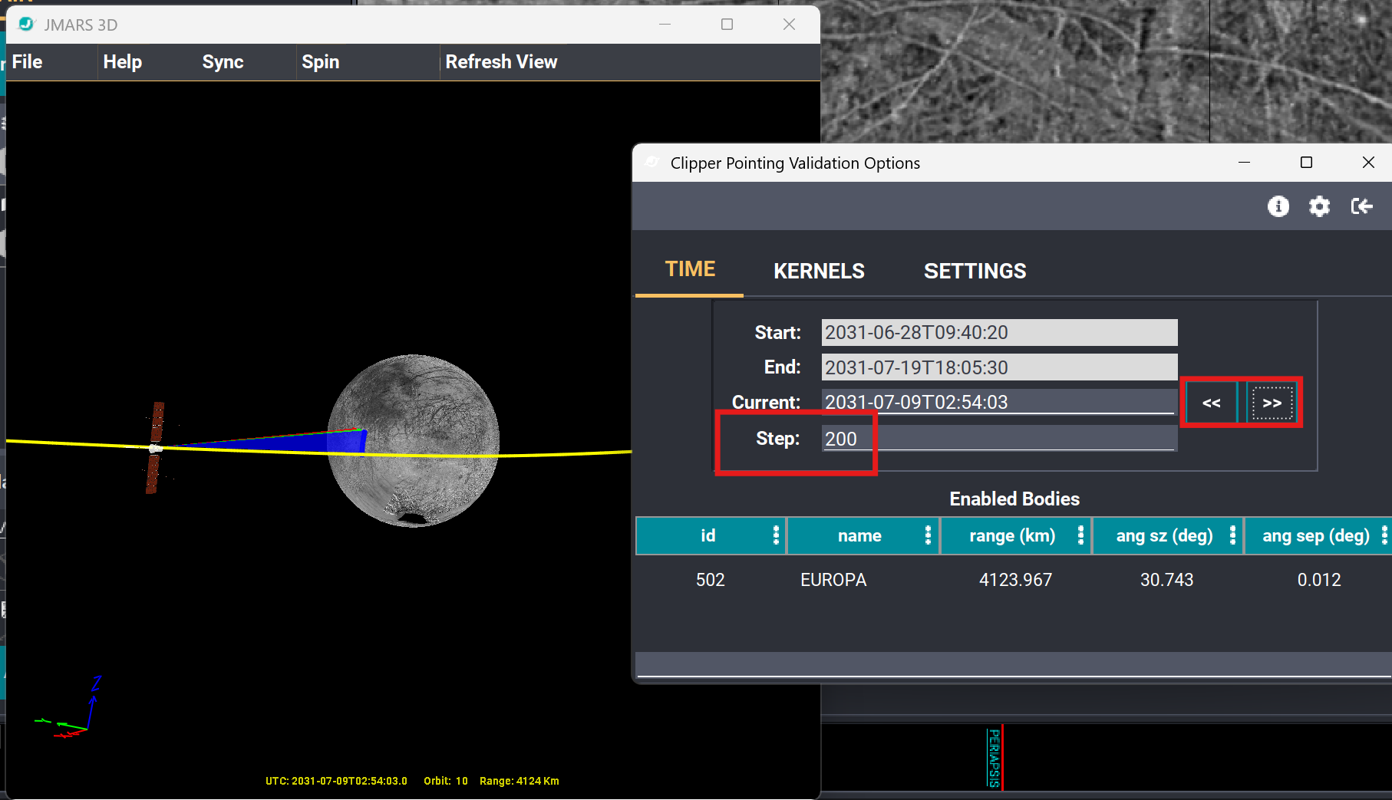The width and height of the screenshot is (1392, 800).
Task: Step time backward with the << button
Action: click(1212, 403)
